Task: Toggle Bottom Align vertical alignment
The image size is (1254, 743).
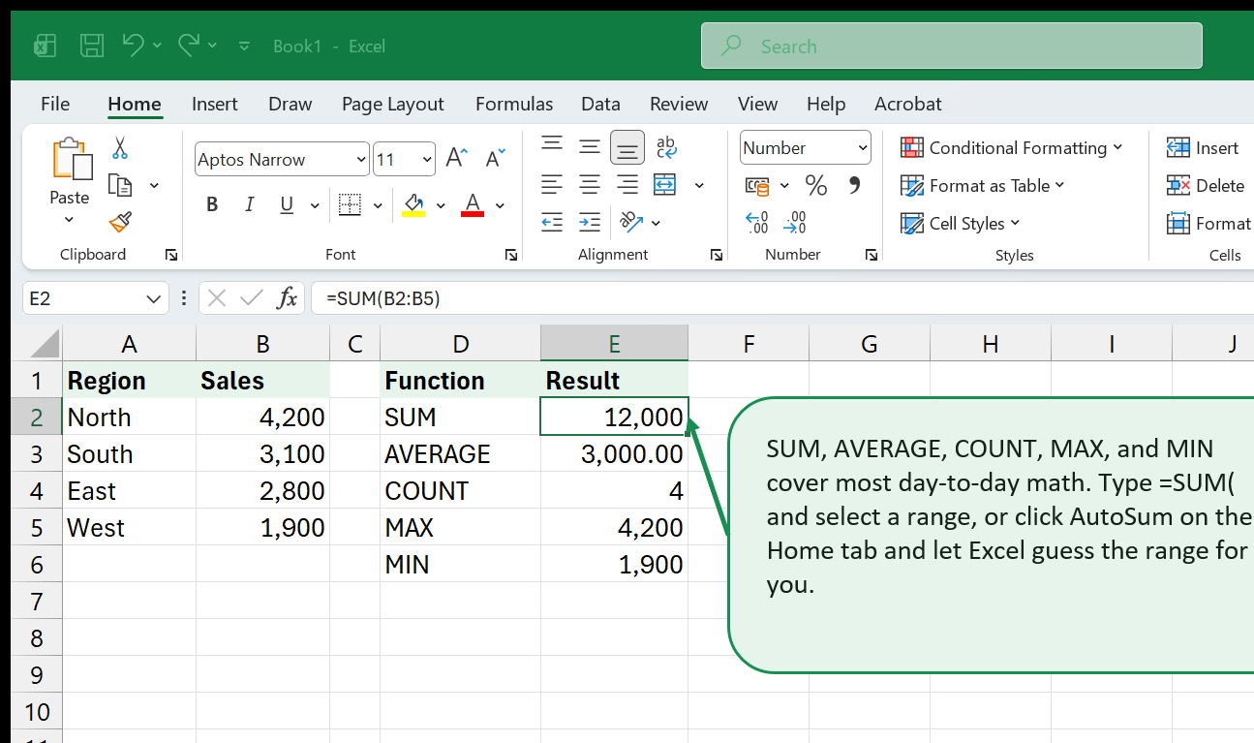Action: click(x=627, y=147)
